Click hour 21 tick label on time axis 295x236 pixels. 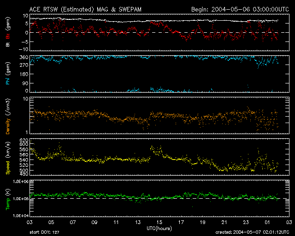224,222
